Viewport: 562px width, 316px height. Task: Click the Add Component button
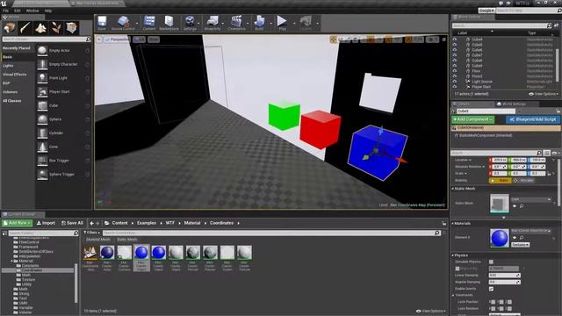473,119
